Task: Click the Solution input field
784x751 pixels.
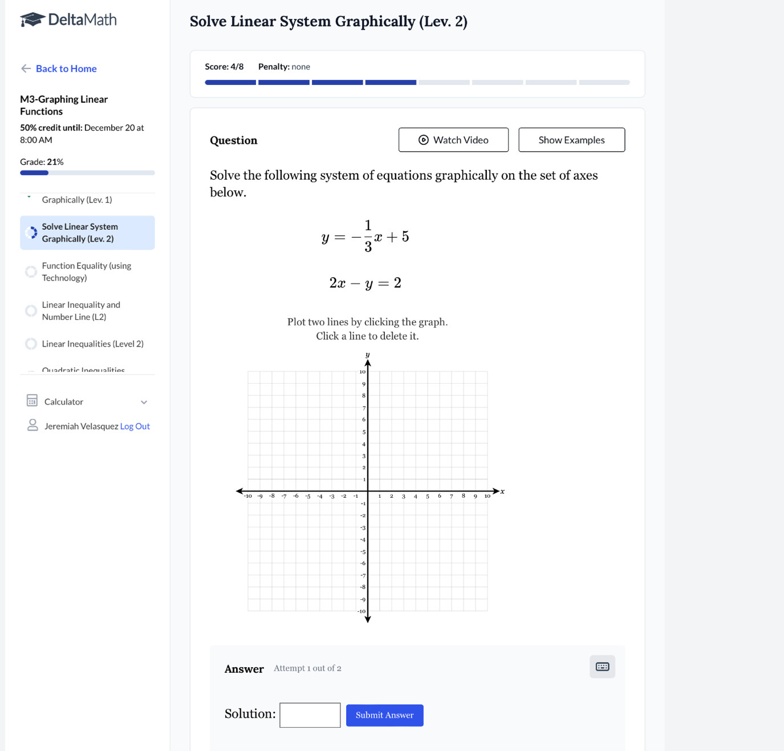Action: 310,715
